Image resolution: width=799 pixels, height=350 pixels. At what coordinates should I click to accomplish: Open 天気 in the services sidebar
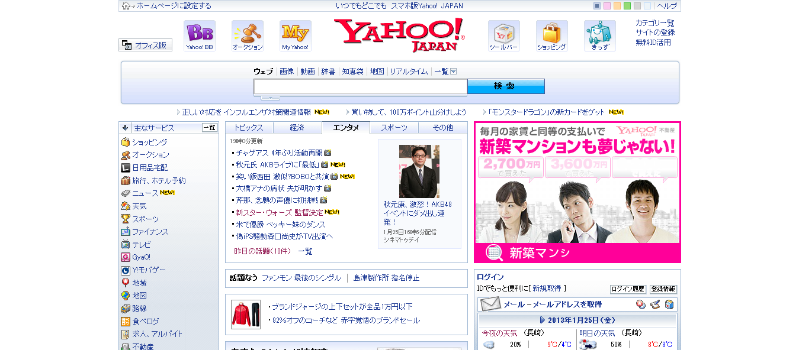139,206
